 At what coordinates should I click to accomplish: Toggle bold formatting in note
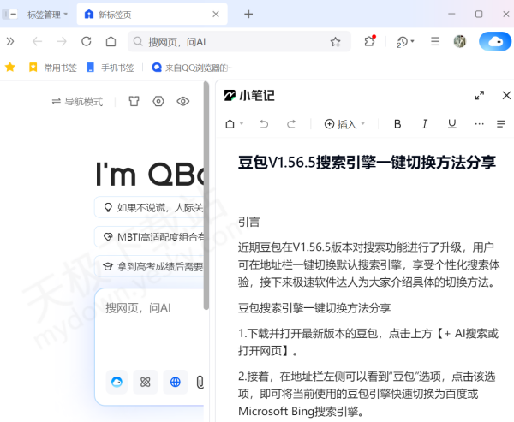(x=397, y=124)
